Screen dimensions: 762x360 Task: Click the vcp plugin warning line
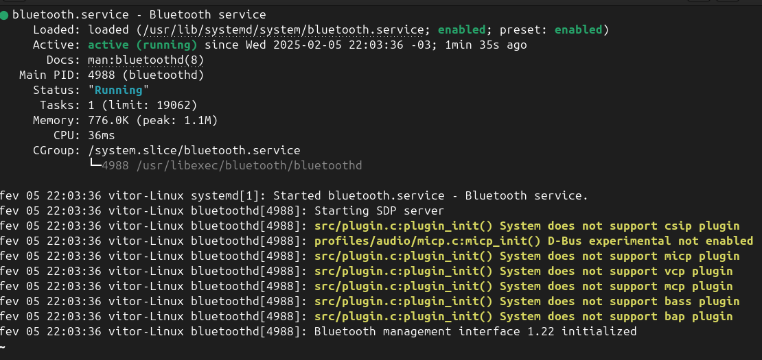coord(523,272)
